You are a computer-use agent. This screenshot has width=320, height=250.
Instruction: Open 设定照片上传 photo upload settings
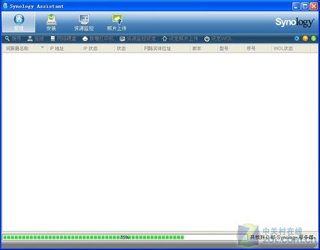point(180,39)
